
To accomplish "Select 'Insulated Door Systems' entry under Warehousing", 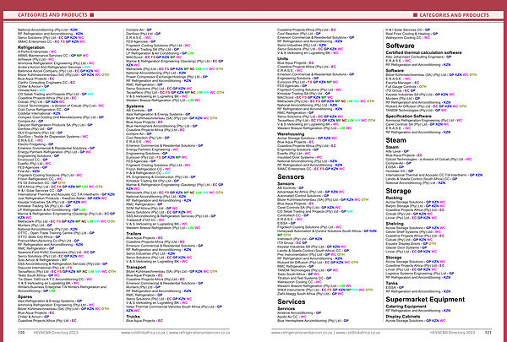I will tap(299, 157).
